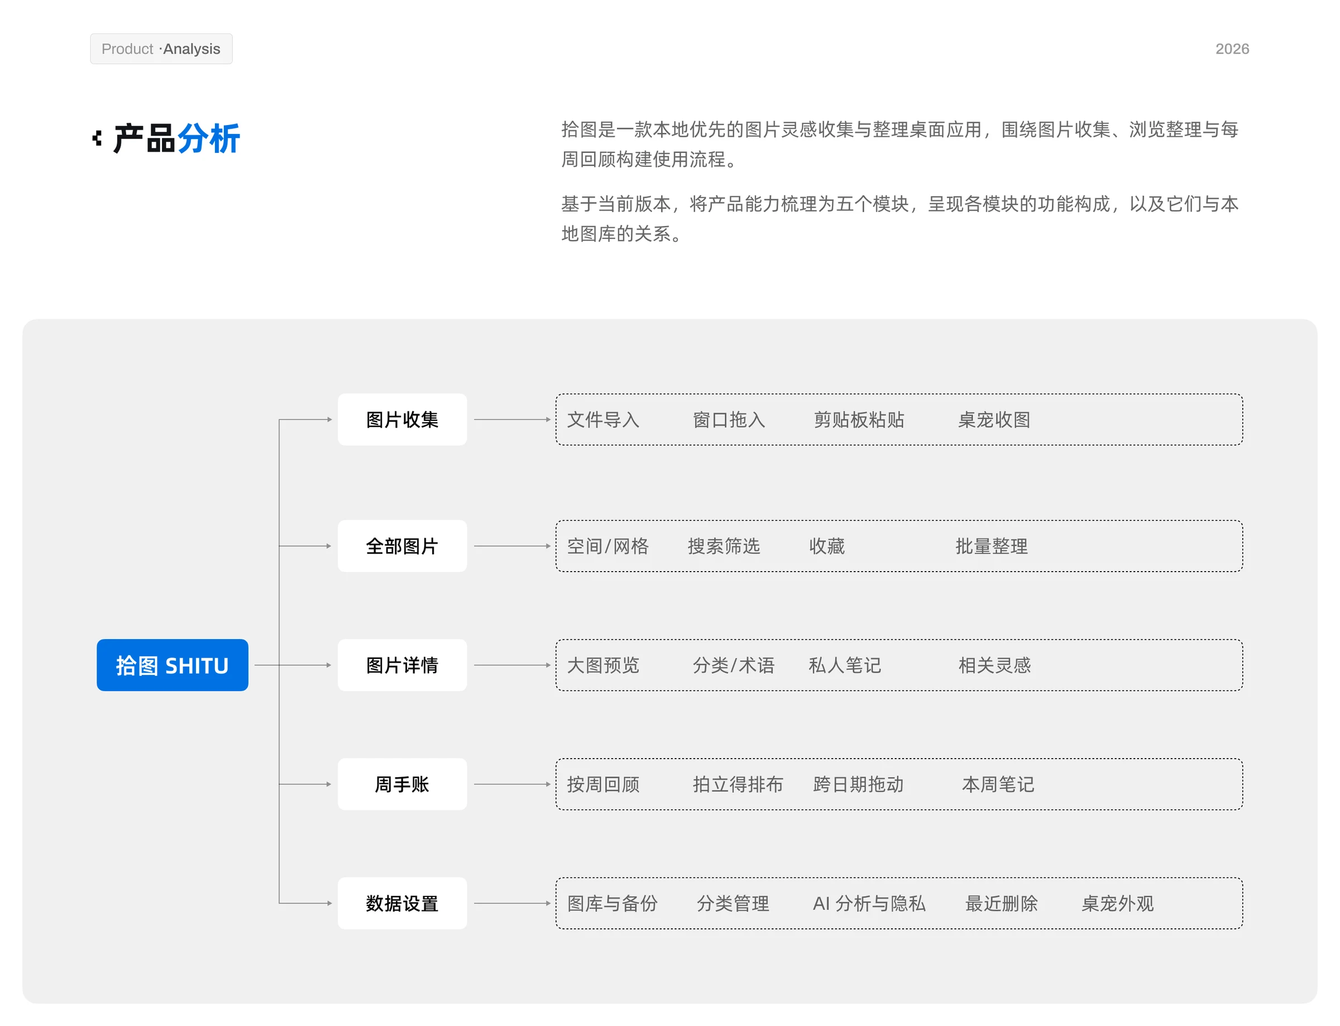Click the 相关灵感 feature label

point(995,665)
